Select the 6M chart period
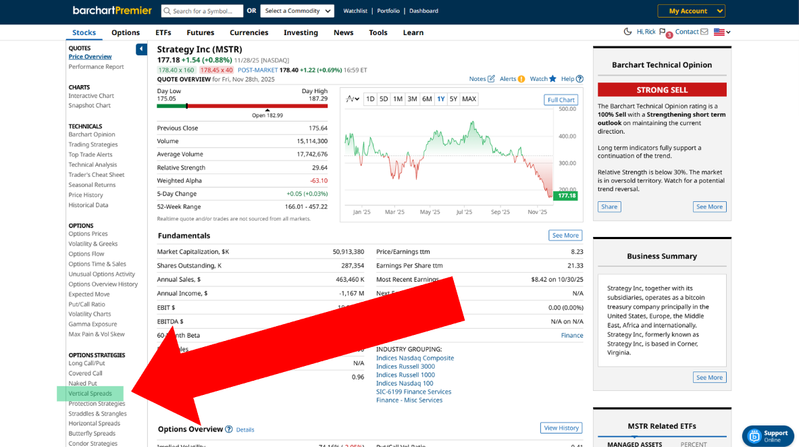Viewport: 799px width, 447px height. pos(427,99)
